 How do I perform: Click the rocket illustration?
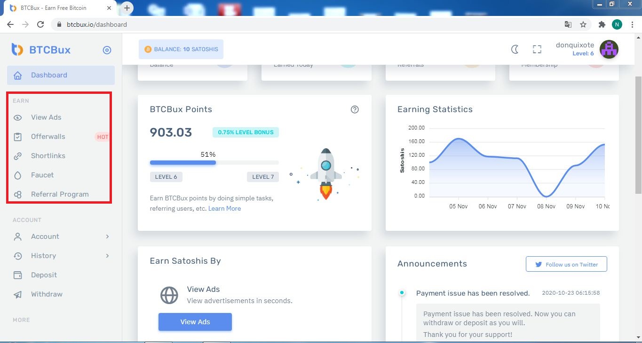[x=325, y=174]
